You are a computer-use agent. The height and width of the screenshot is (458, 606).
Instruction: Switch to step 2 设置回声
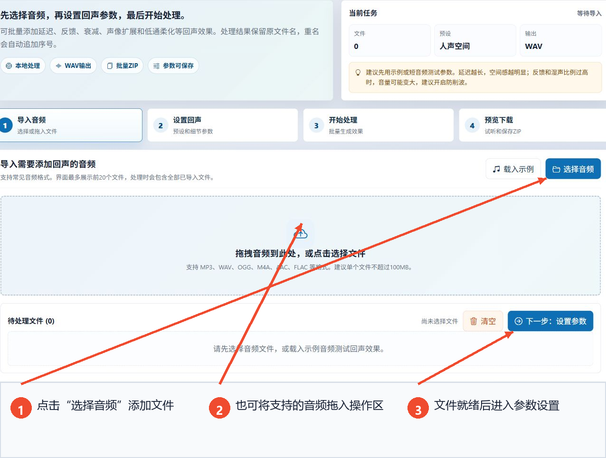click(x=223, y=125)
